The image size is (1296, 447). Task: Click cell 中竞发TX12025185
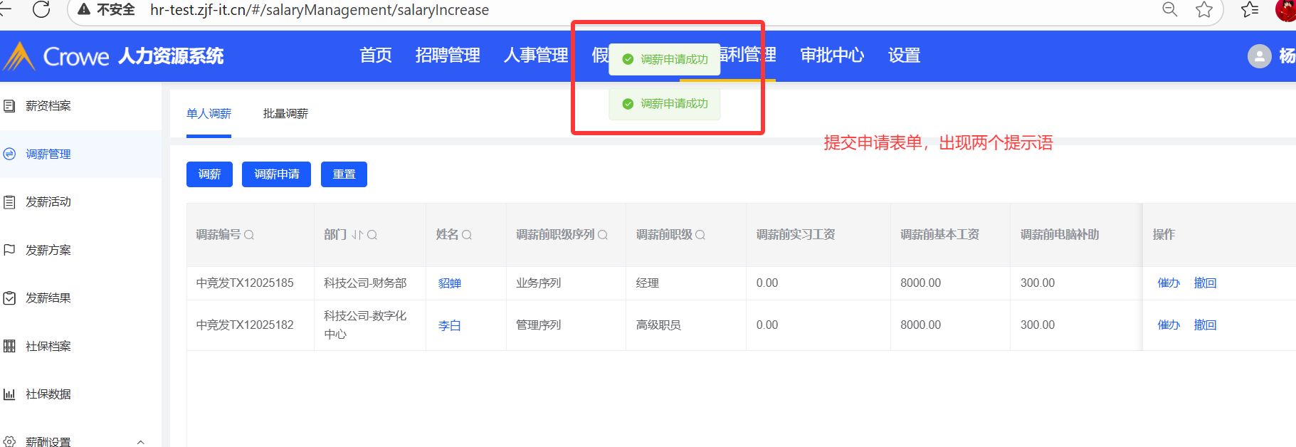click(x=245, y=283)
